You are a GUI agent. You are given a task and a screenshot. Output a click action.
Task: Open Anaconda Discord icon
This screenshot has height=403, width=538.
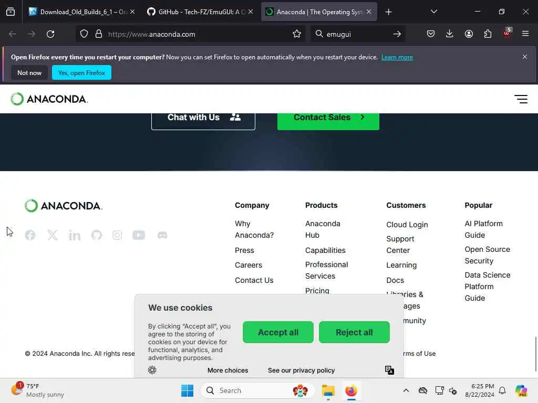click(162, 235)
